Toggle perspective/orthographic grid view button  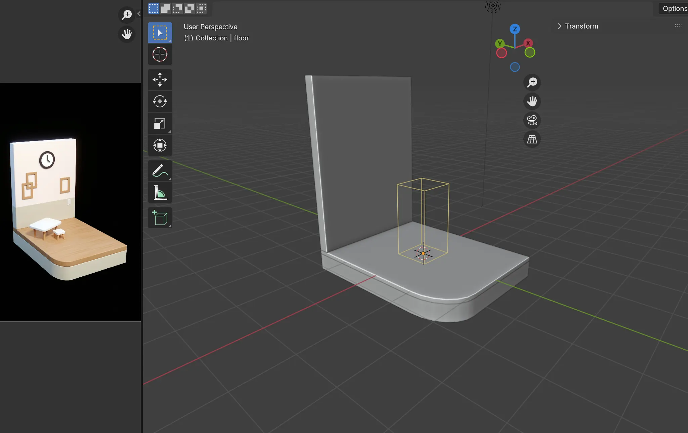[x=532, y=139]
